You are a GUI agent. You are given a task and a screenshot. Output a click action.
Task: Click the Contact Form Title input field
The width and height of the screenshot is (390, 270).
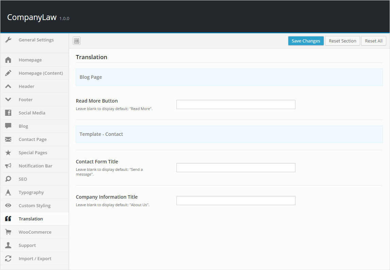[236, 168]
